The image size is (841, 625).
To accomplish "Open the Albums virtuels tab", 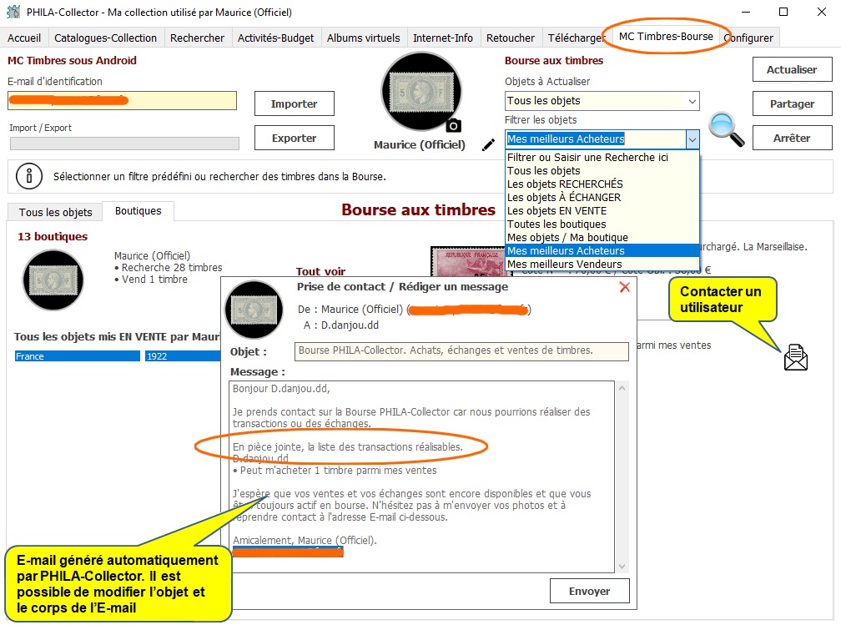I will 364,38.
